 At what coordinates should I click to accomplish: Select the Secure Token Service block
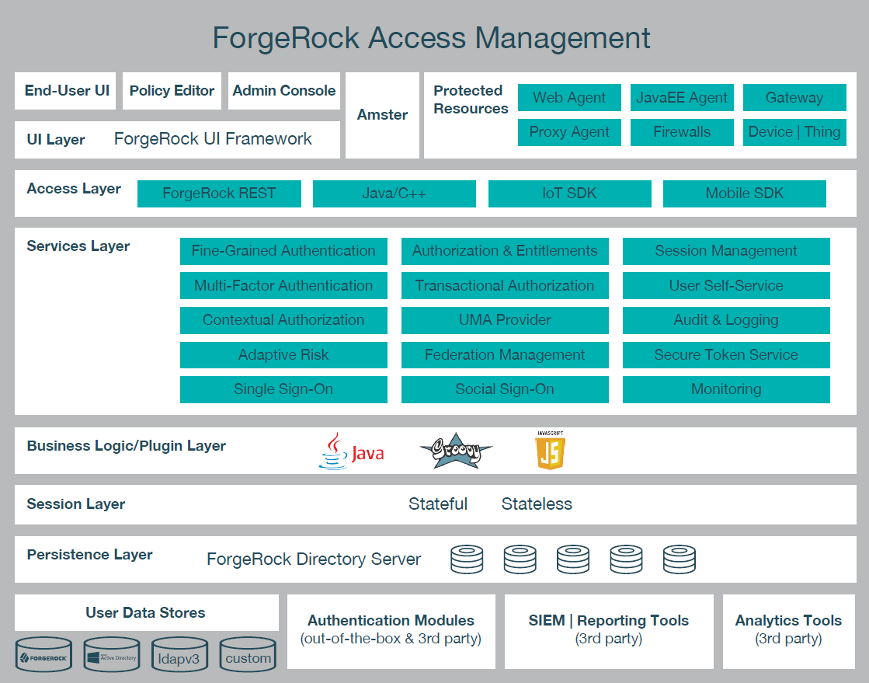726,355
